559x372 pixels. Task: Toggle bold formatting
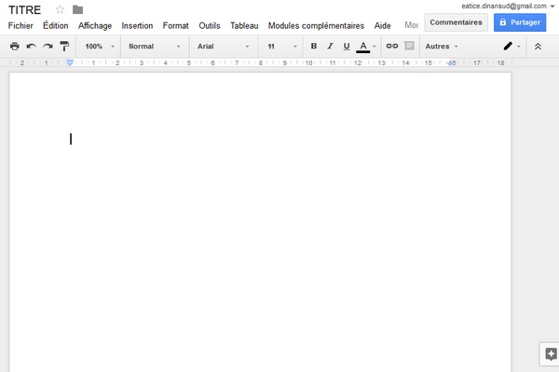[x=314, y=46]
